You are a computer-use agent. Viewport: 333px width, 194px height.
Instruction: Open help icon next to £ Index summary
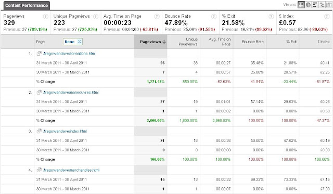pyautogui.click(x=327, y=17)
